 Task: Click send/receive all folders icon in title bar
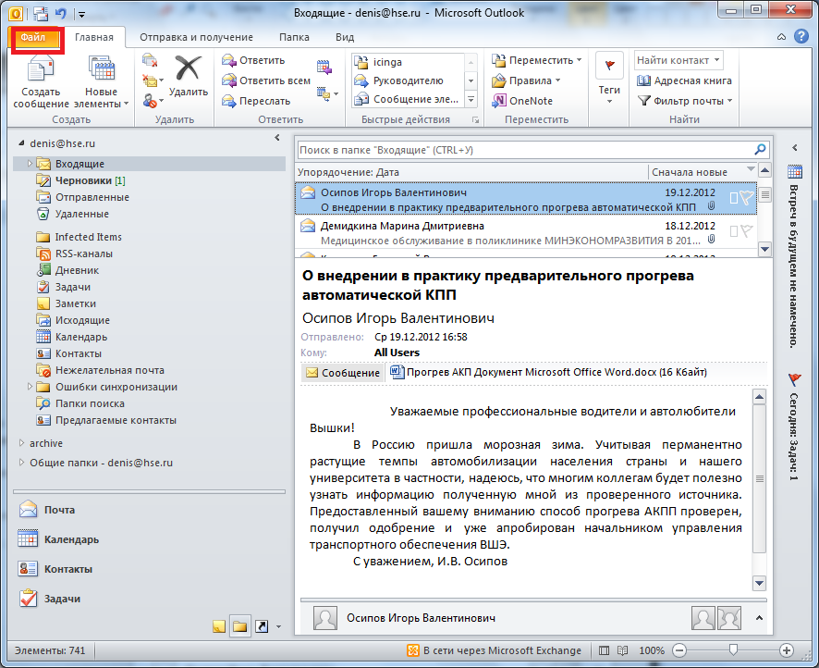coord(41,13)
